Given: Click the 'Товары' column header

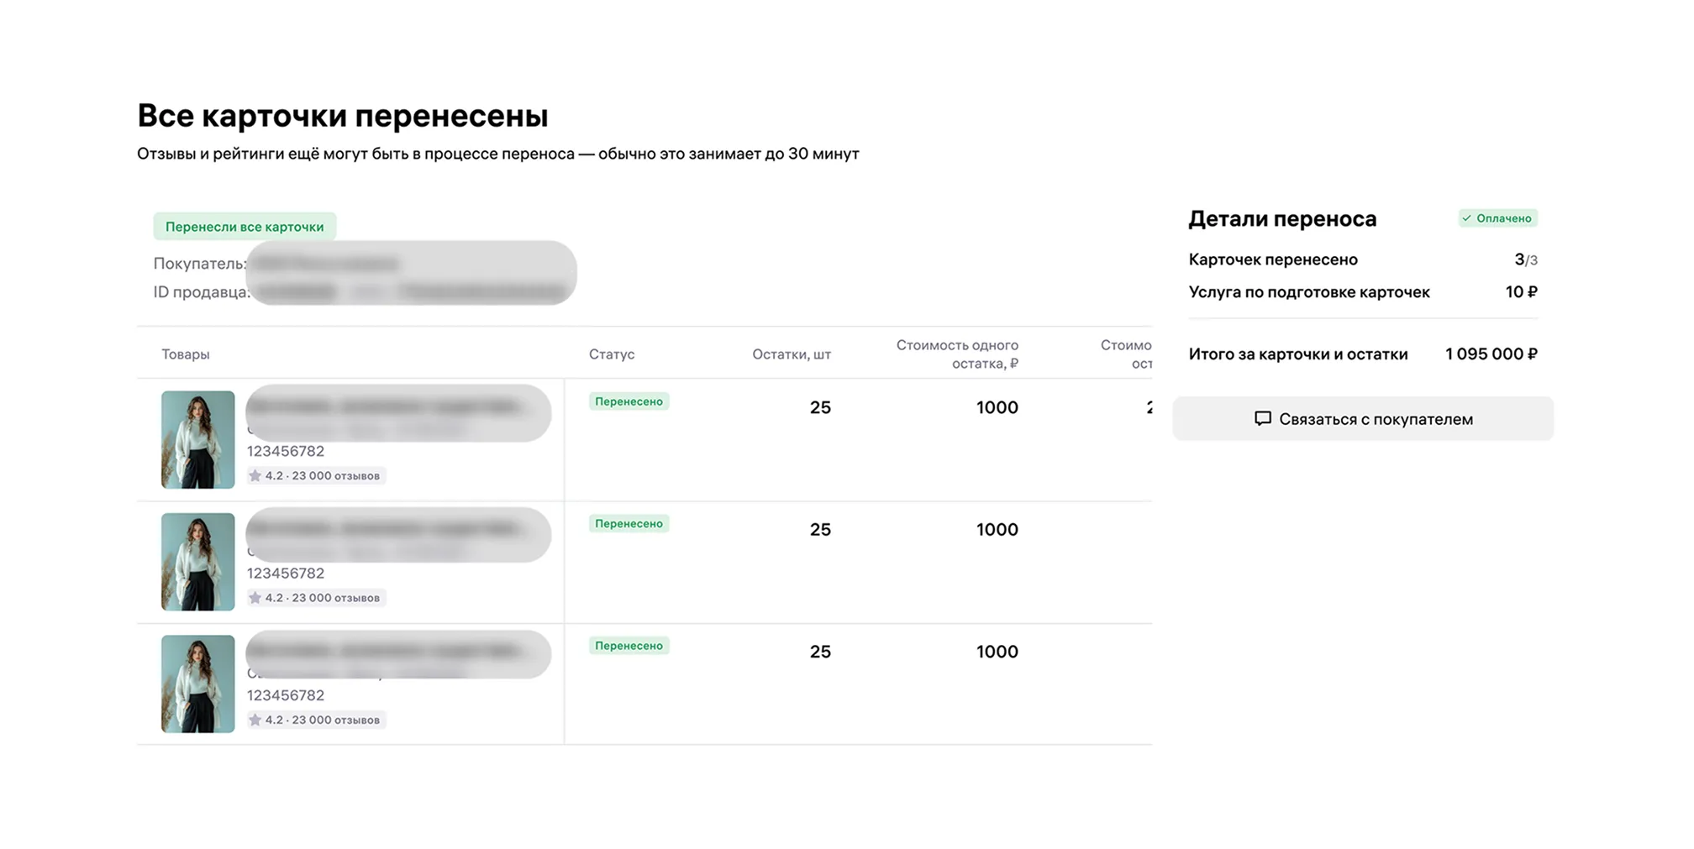Looking at the screenshot, I should tap(186, 354).
